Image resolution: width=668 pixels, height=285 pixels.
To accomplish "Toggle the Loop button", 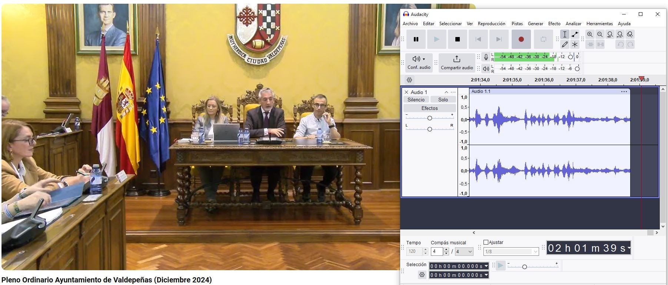I will pyautogui.click(x=544, y=39).
